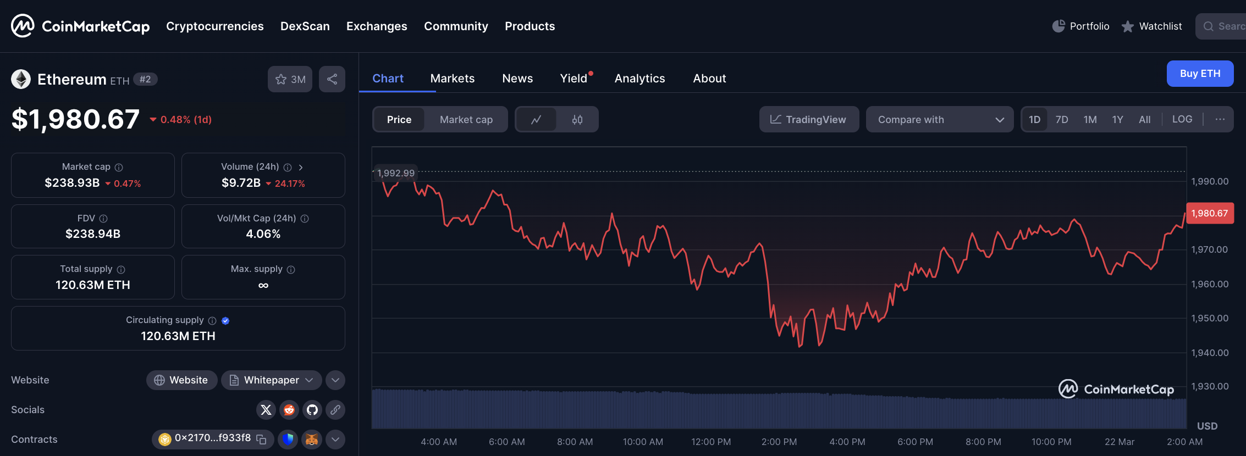Select line chart style
This screenshot has width=1246, height=456.
[536, 119]
